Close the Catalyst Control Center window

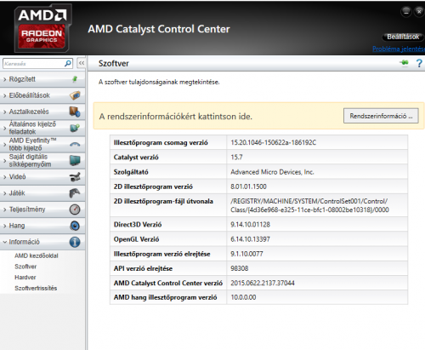[419, 12]
